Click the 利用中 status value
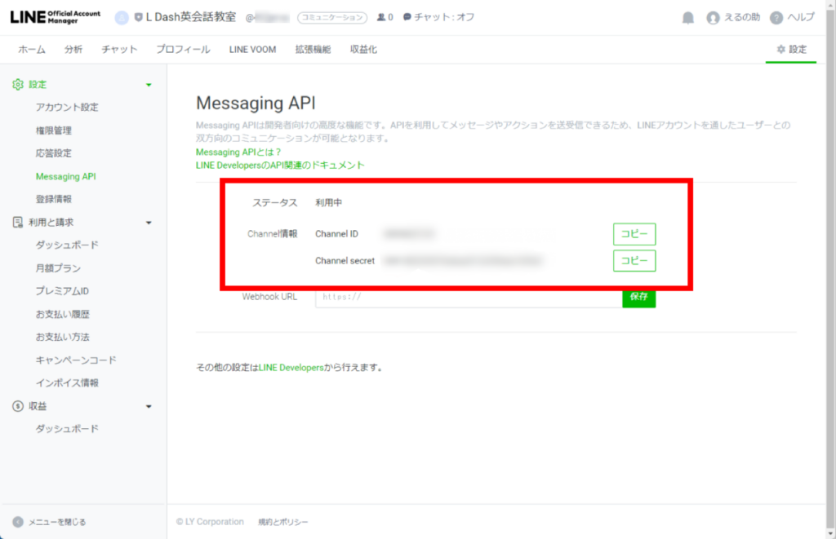 point(328,202)
